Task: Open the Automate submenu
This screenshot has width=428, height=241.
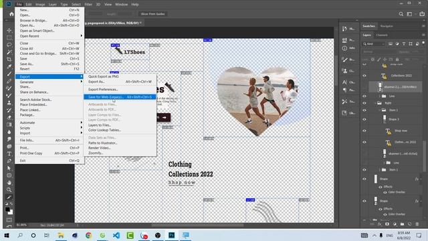Action: pyautogui.click(x=49, y=123)
